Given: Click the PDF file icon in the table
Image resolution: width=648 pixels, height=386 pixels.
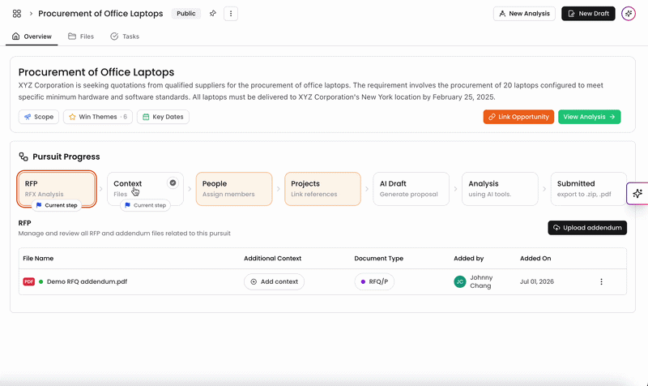Looking at the screenshot, I should pos(28,281).
